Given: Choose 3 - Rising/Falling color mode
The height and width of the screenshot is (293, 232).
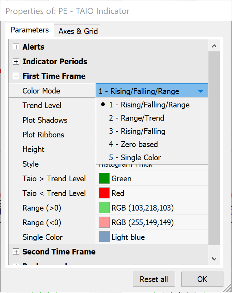Looking at the screenshot, I should [137, 131].
